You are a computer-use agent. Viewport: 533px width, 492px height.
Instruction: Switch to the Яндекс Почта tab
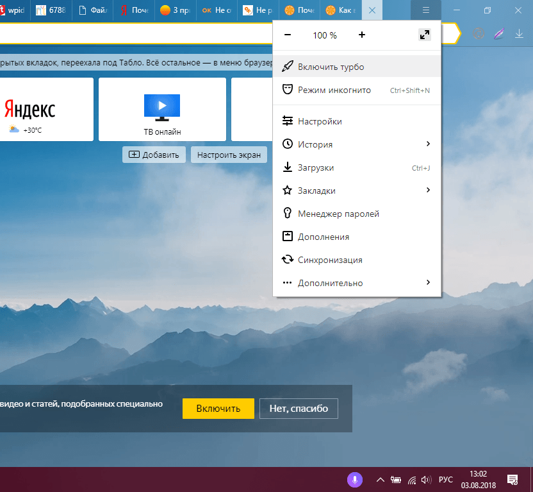click(x=135, y=10)
